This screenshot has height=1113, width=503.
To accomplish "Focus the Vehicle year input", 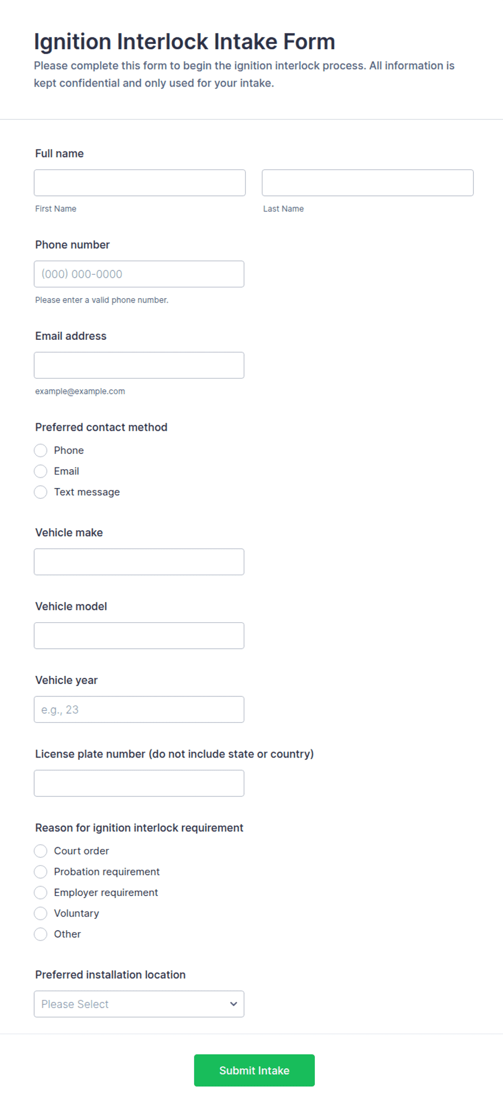I will click(139, 709).
